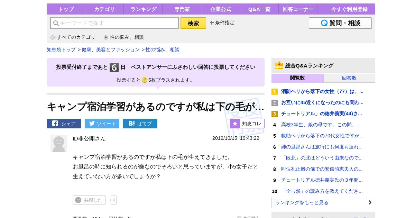Click ランキングをもっと見る button
The width and height of the screenshot is (415, 218).
click(323, 202)
